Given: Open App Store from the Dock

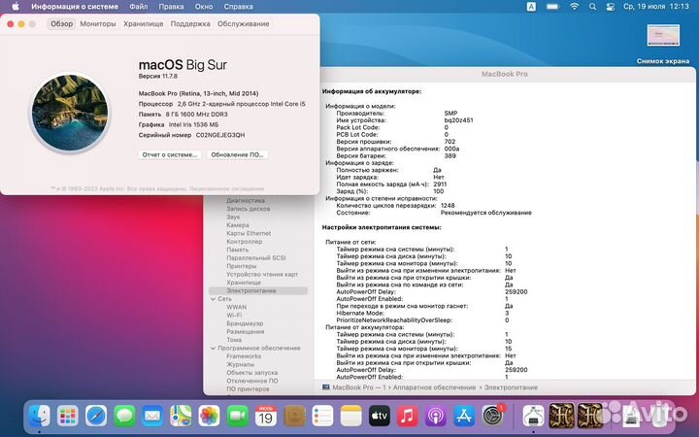Looking at the screenshot, I should 464,416.
